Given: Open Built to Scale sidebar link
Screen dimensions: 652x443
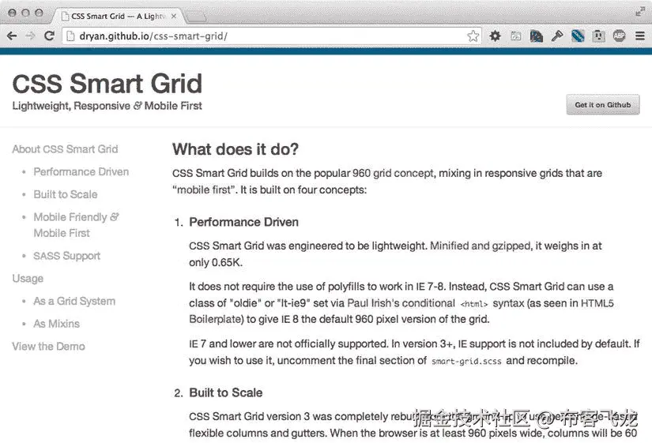Looking at the screenshot, I should click(66, 194).
